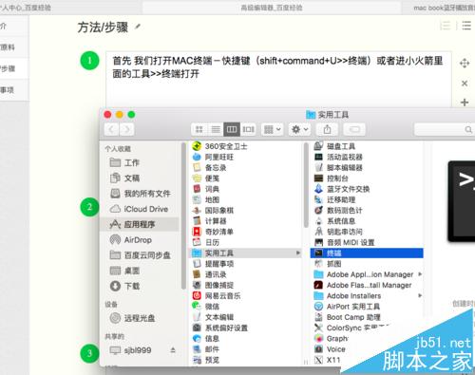The image size is (475, 375).
Task: Click the Terminal preview thumbnail
Action: (x=462, y=201)
